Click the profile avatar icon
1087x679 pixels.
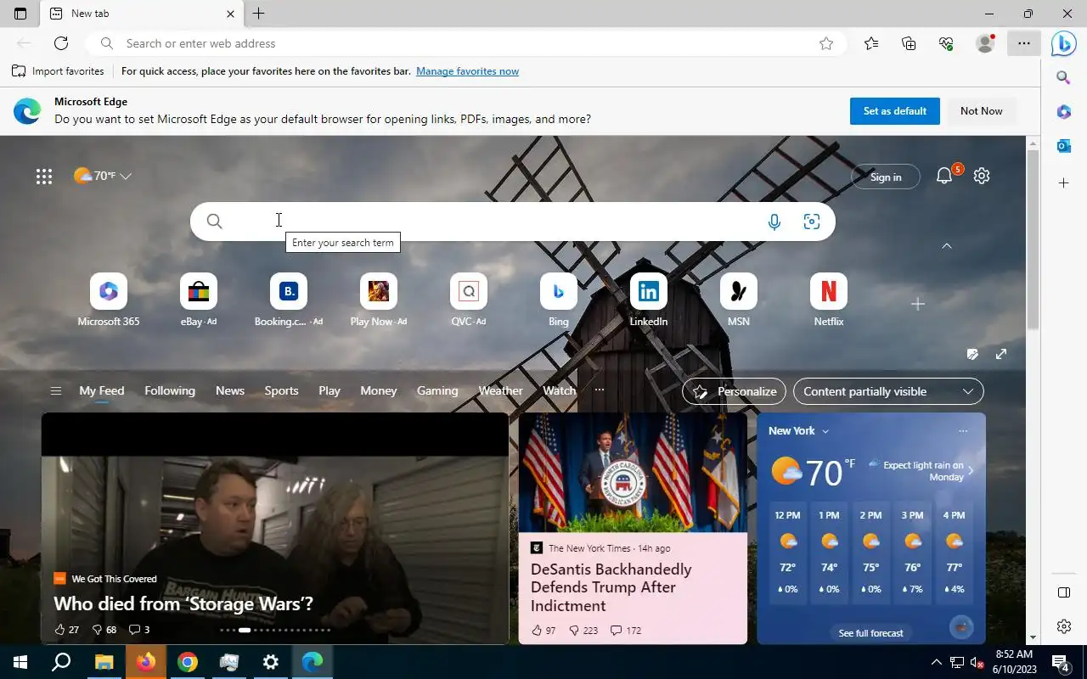coord(985,43)
